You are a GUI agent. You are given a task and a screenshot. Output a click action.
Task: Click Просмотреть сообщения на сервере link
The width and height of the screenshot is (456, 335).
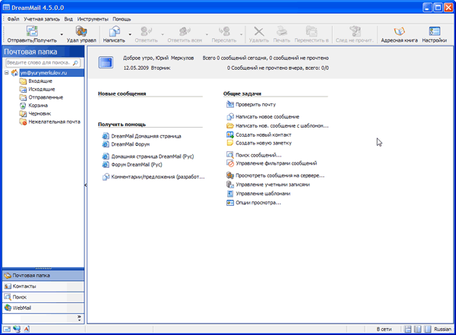click(x=280, y=175)
